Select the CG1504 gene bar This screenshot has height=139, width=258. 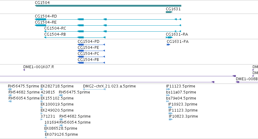(108, 6)
